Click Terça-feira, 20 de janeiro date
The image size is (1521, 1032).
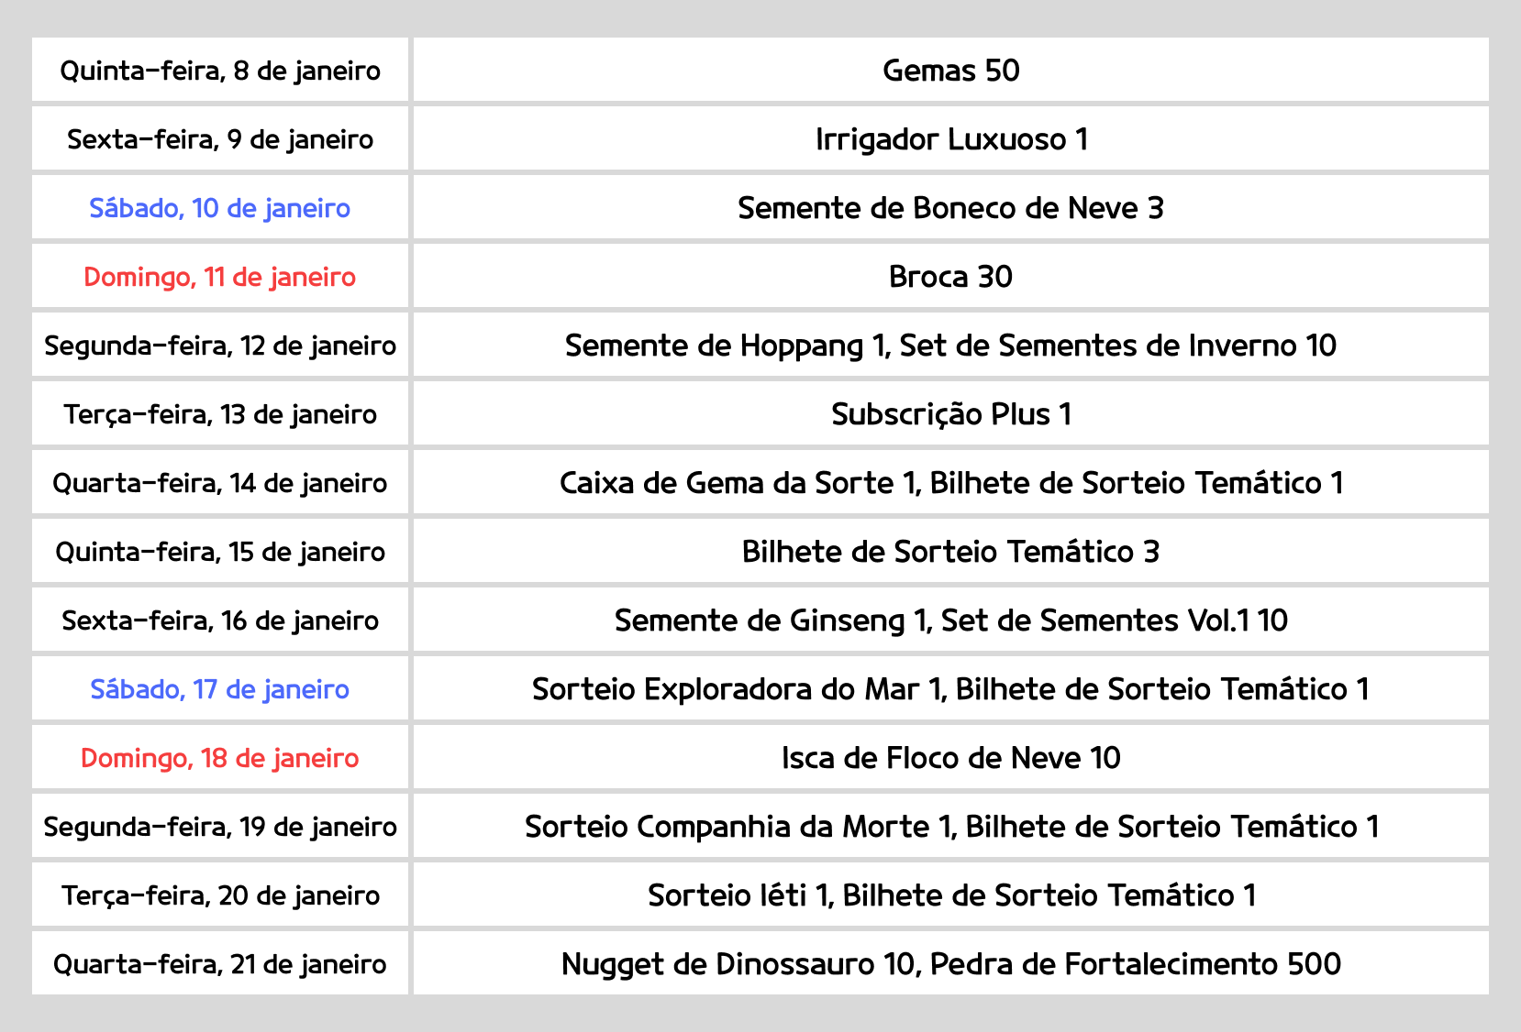[220, 895]
